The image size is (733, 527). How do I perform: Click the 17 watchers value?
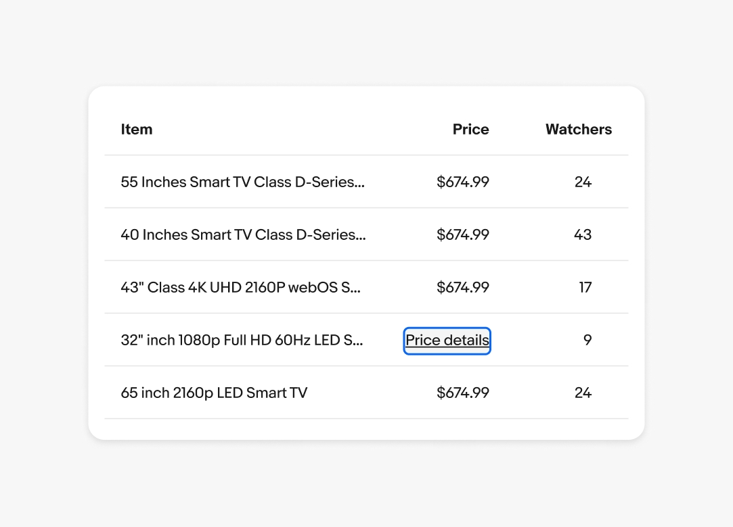pyautogui.click(x=584, y=287)
